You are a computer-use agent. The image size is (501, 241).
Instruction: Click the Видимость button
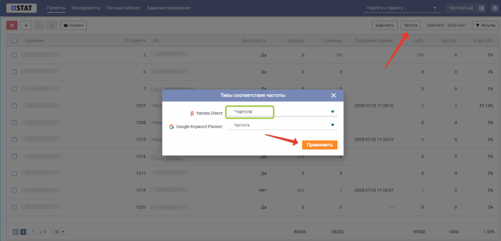(385, 25)
